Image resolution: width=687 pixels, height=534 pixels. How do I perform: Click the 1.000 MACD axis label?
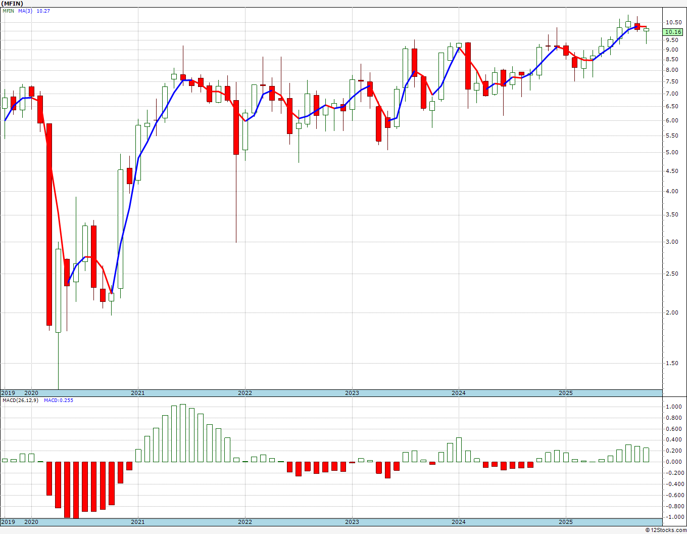[x=675, y=407]
